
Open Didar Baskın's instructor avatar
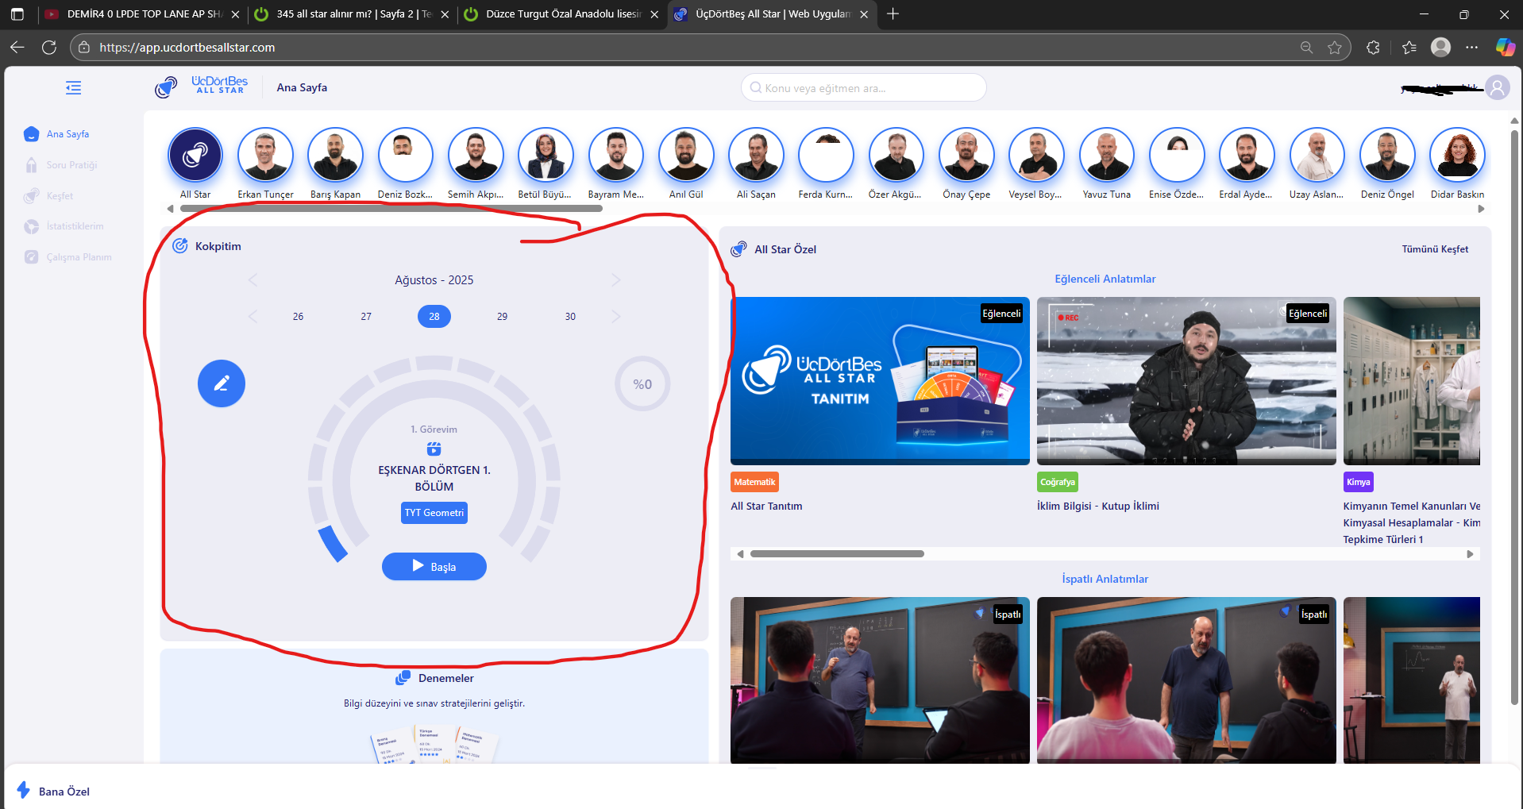point(1457,155)
